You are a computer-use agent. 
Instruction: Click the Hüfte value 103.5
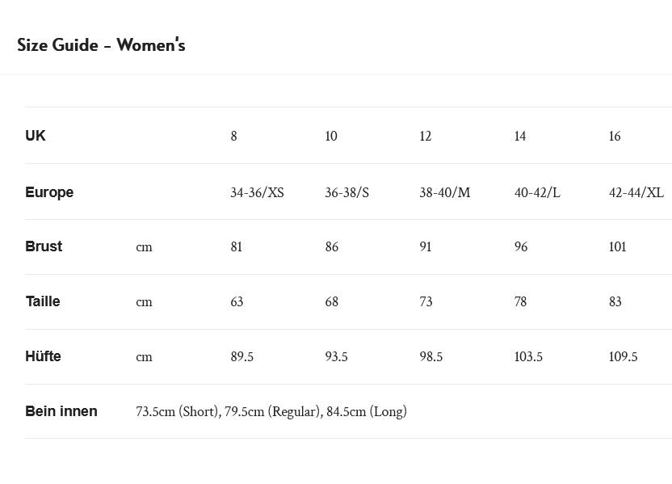(528, 356)
